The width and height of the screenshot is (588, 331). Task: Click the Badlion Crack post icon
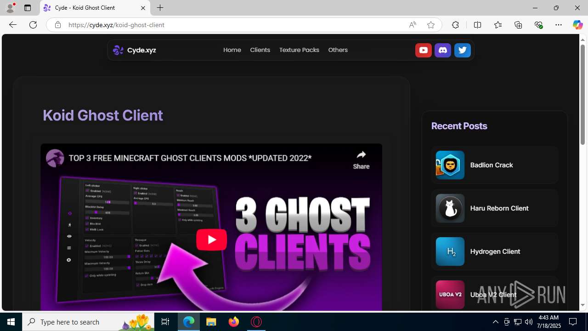coord(450,165)
